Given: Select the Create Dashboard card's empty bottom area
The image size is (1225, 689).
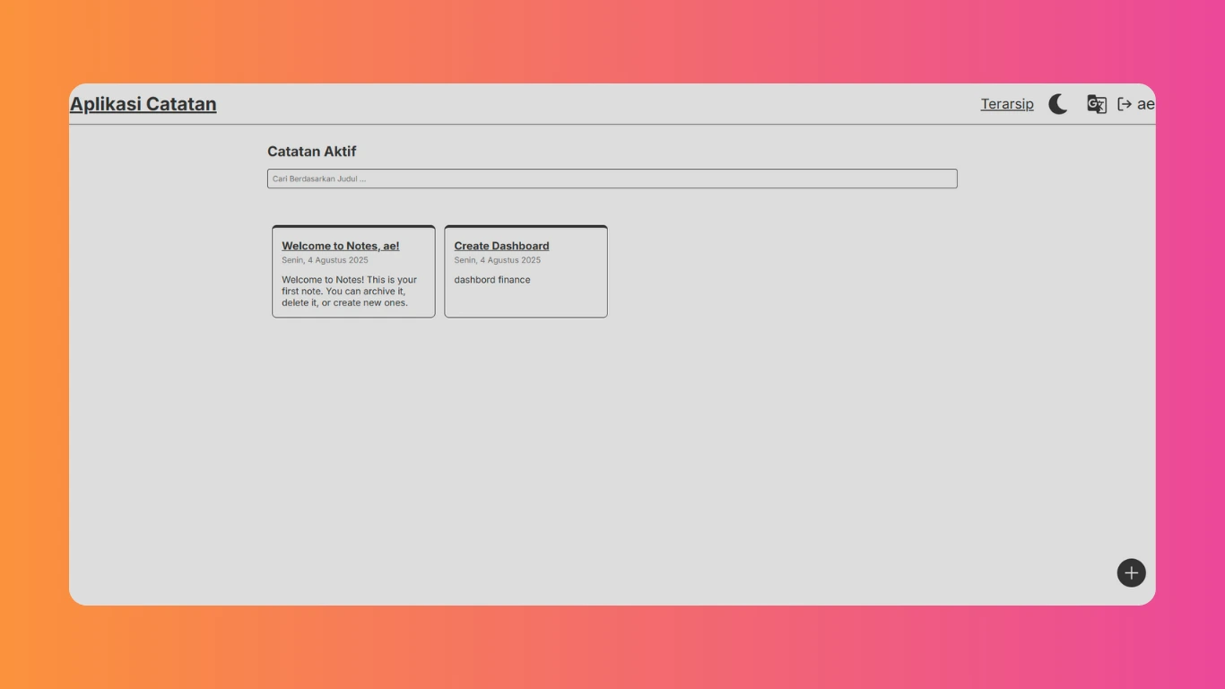Looking at the screenshot, I should (x=526, y=302).
